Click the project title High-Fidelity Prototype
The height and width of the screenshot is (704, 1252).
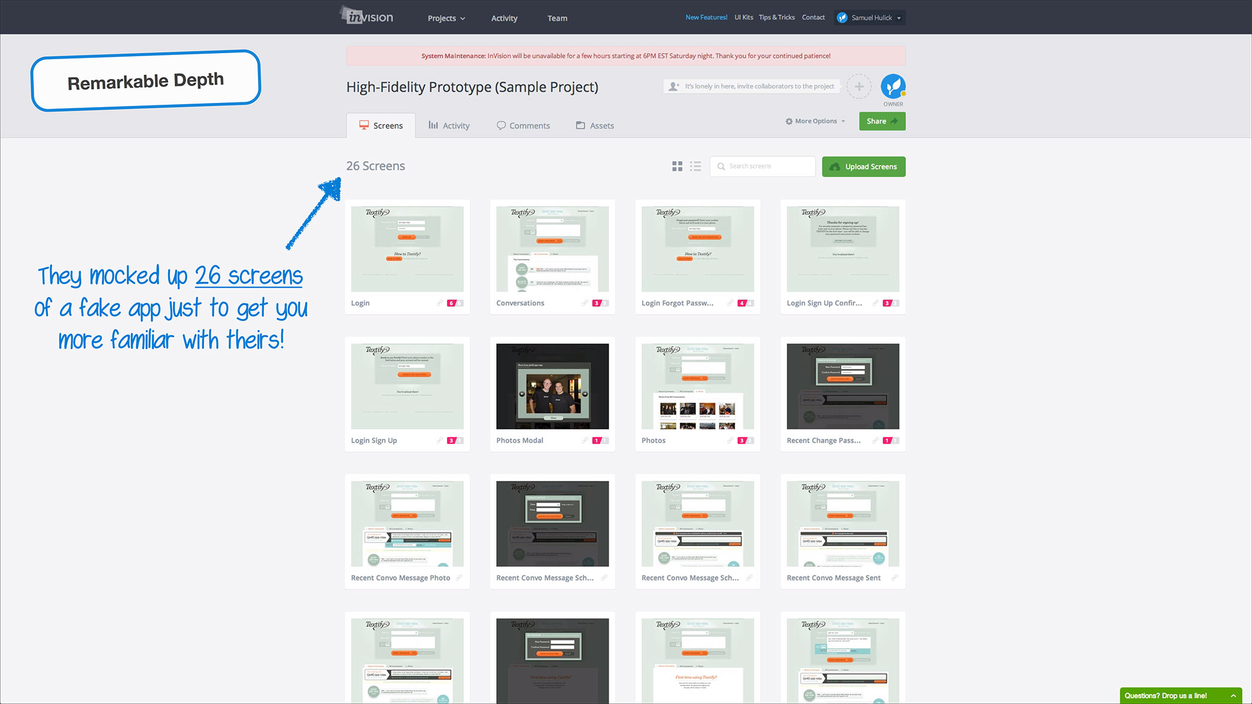point(472,87)
